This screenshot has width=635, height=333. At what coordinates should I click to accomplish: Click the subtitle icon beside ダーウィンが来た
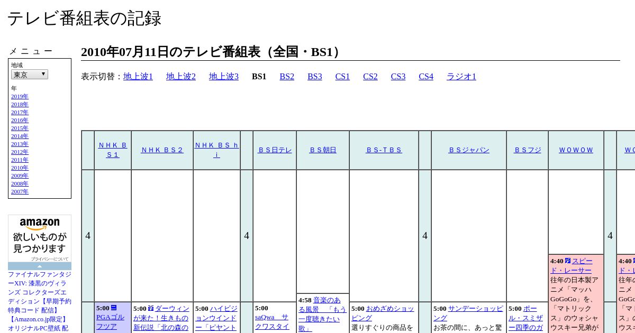(x=151, y=308)
